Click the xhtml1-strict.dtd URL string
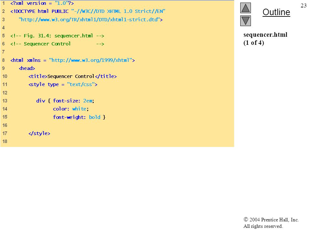310x232 pixels. pos(90,20)
